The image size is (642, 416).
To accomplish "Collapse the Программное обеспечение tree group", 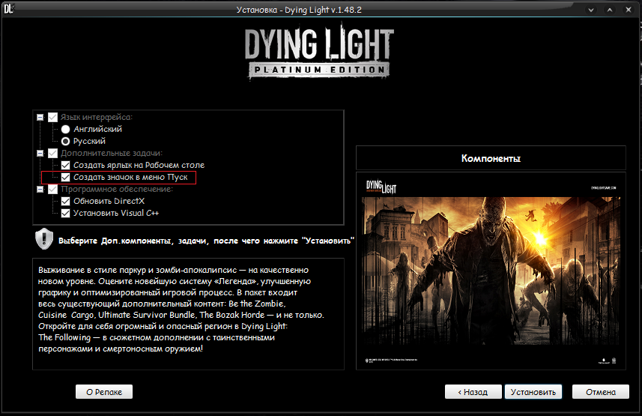I will pos(39,189).
